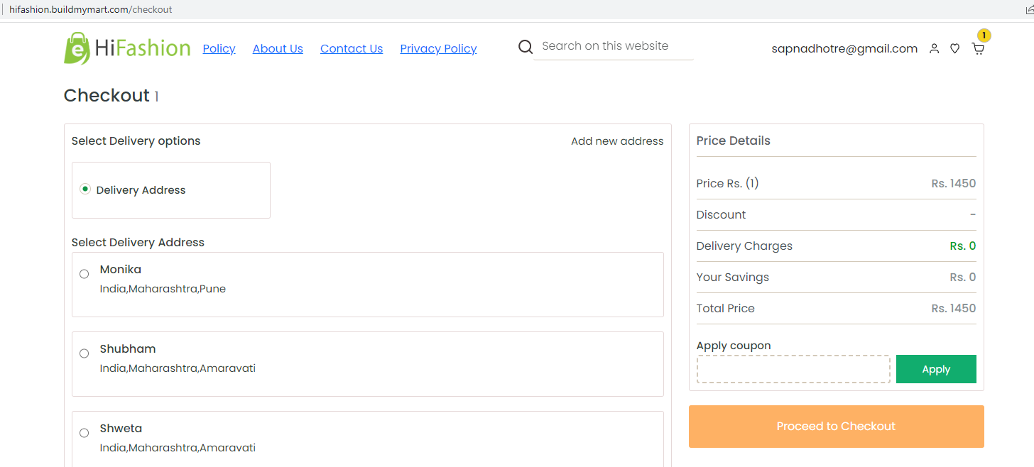Click the Rs. 1450 value beside Price Rs. (1)

click(x=954, y=183)
